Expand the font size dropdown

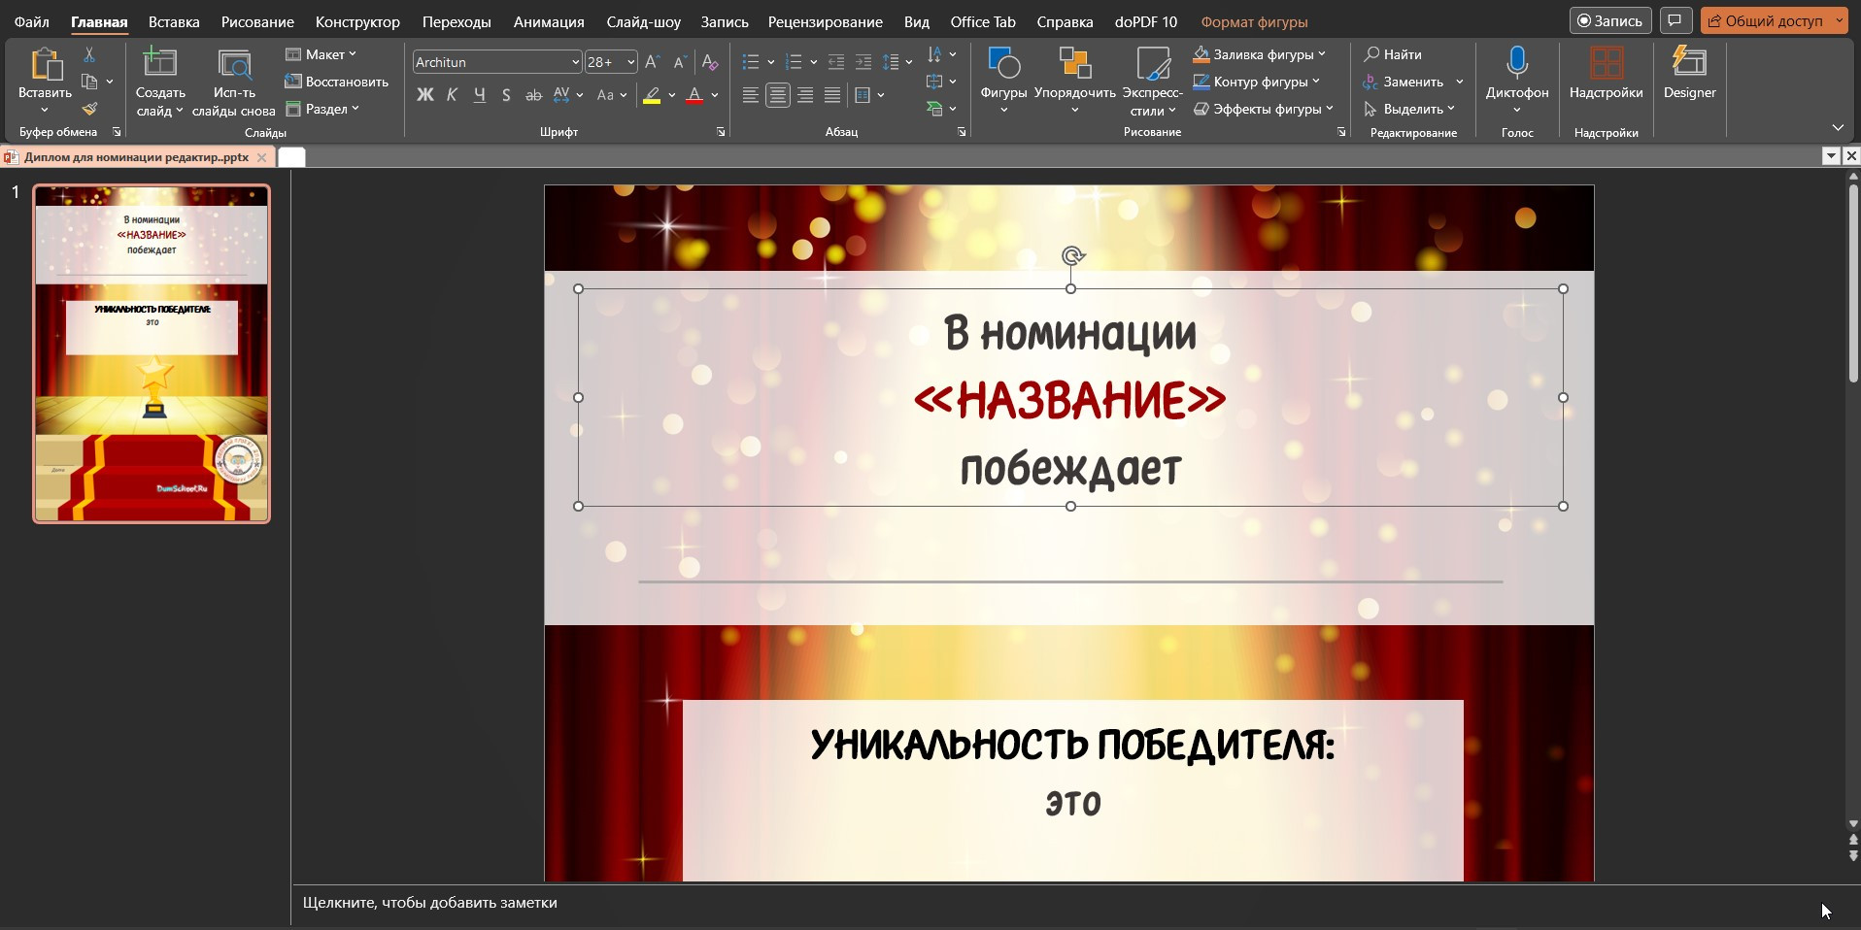[630, 62]
